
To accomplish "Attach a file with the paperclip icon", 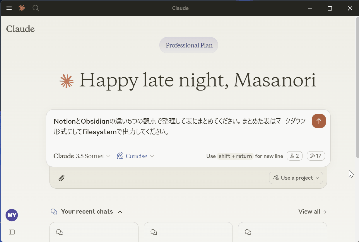I will pyautogui.click(x=61, y=178).
